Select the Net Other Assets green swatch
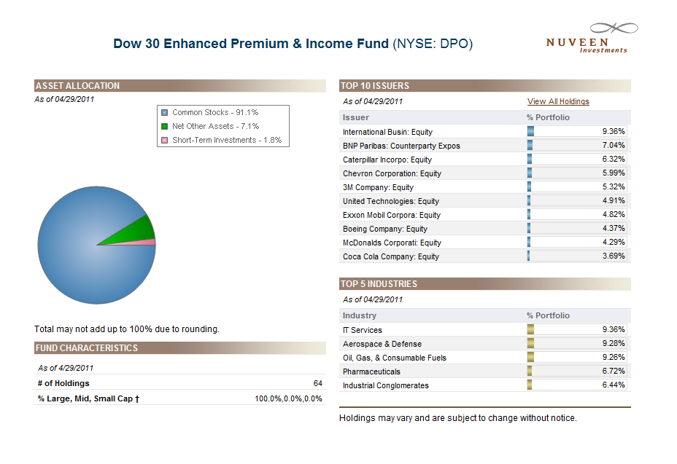The image size is (677, 464). (x=164, y=126)
